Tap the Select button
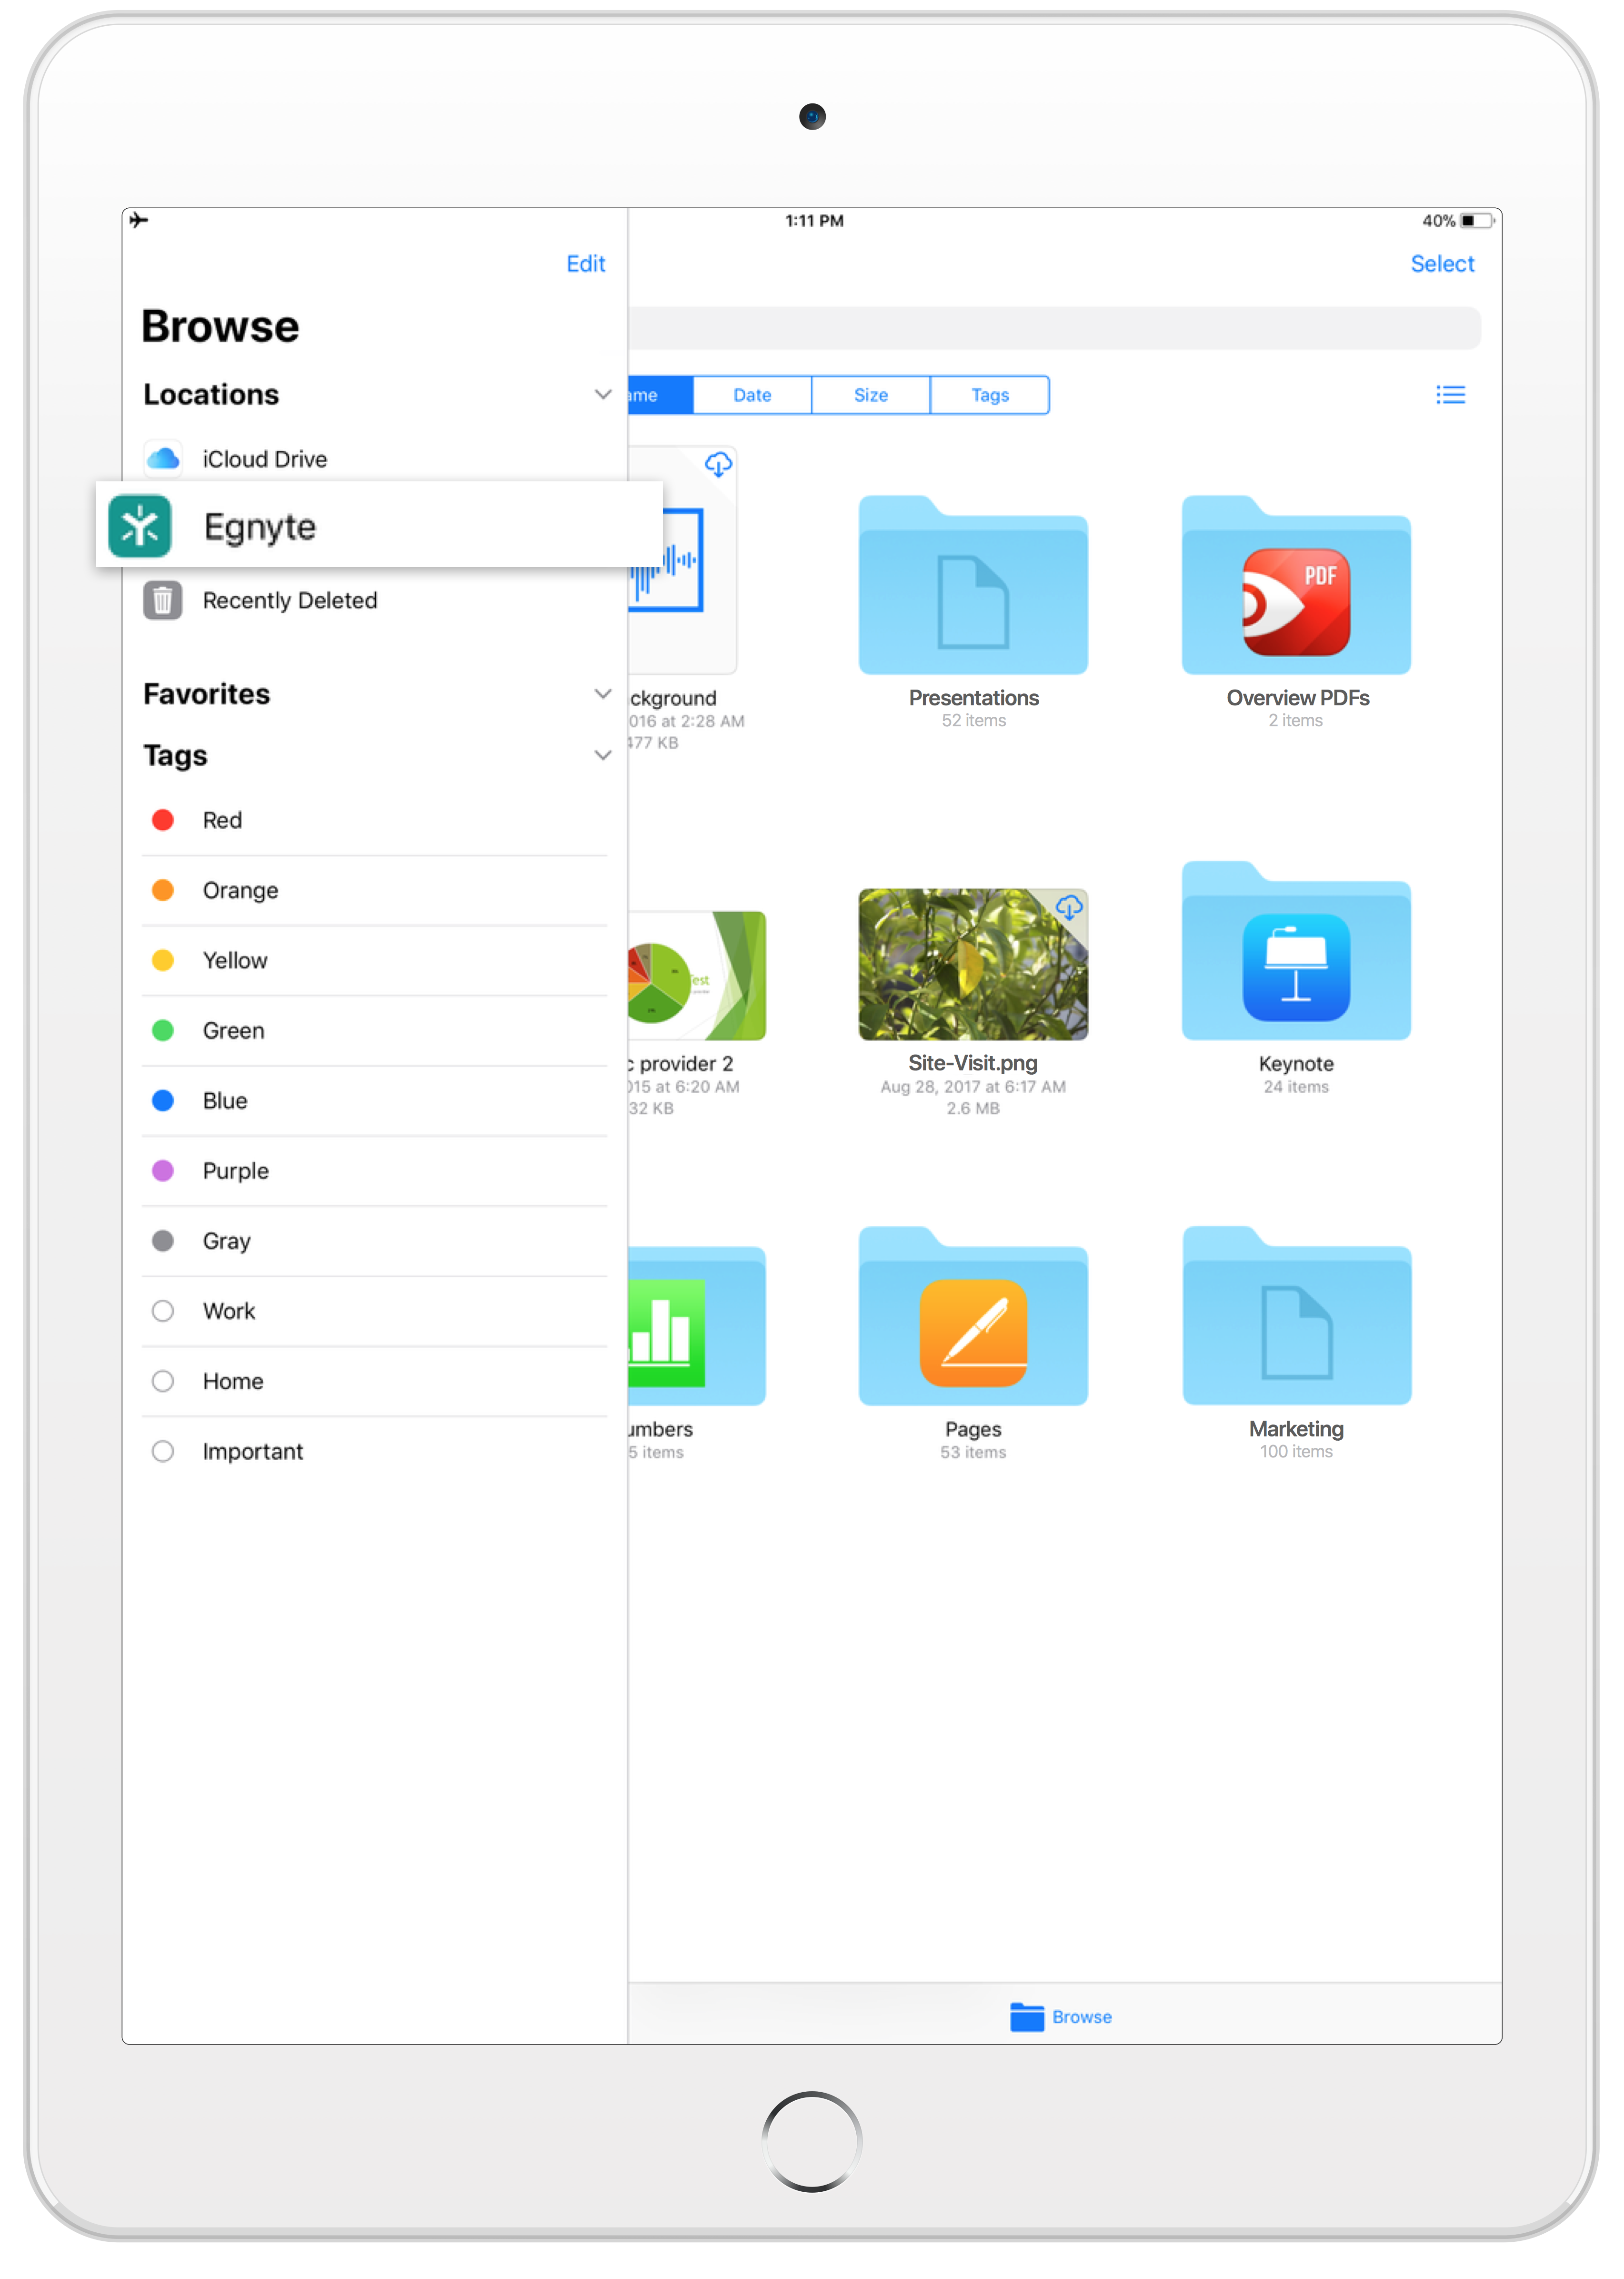 (1441, 263)
